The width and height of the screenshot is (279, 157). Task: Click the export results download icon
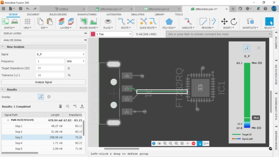tap(82, 106)
